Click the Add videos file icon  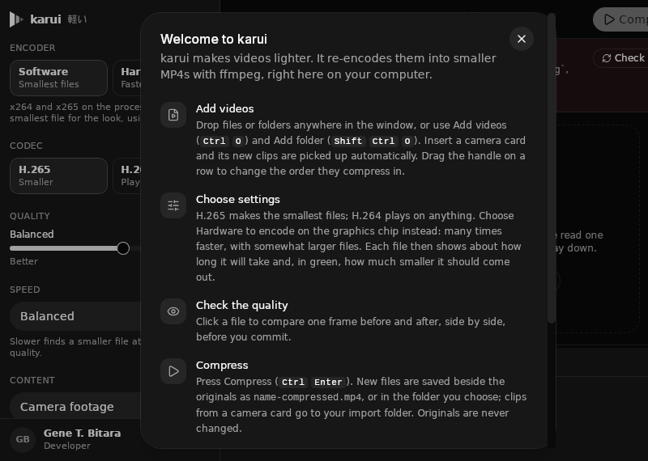[x=173, y=115]
